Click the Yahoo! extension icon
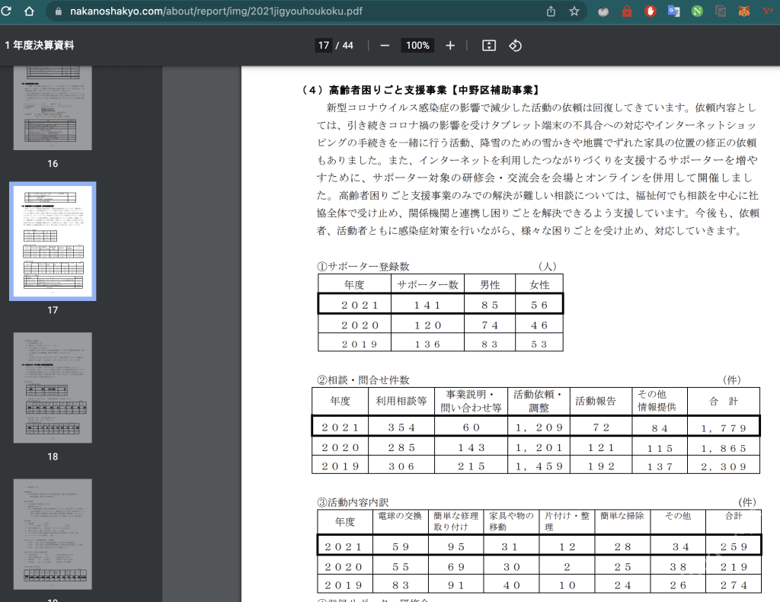The width and height of the screenshot is (780, 602). 767,11
